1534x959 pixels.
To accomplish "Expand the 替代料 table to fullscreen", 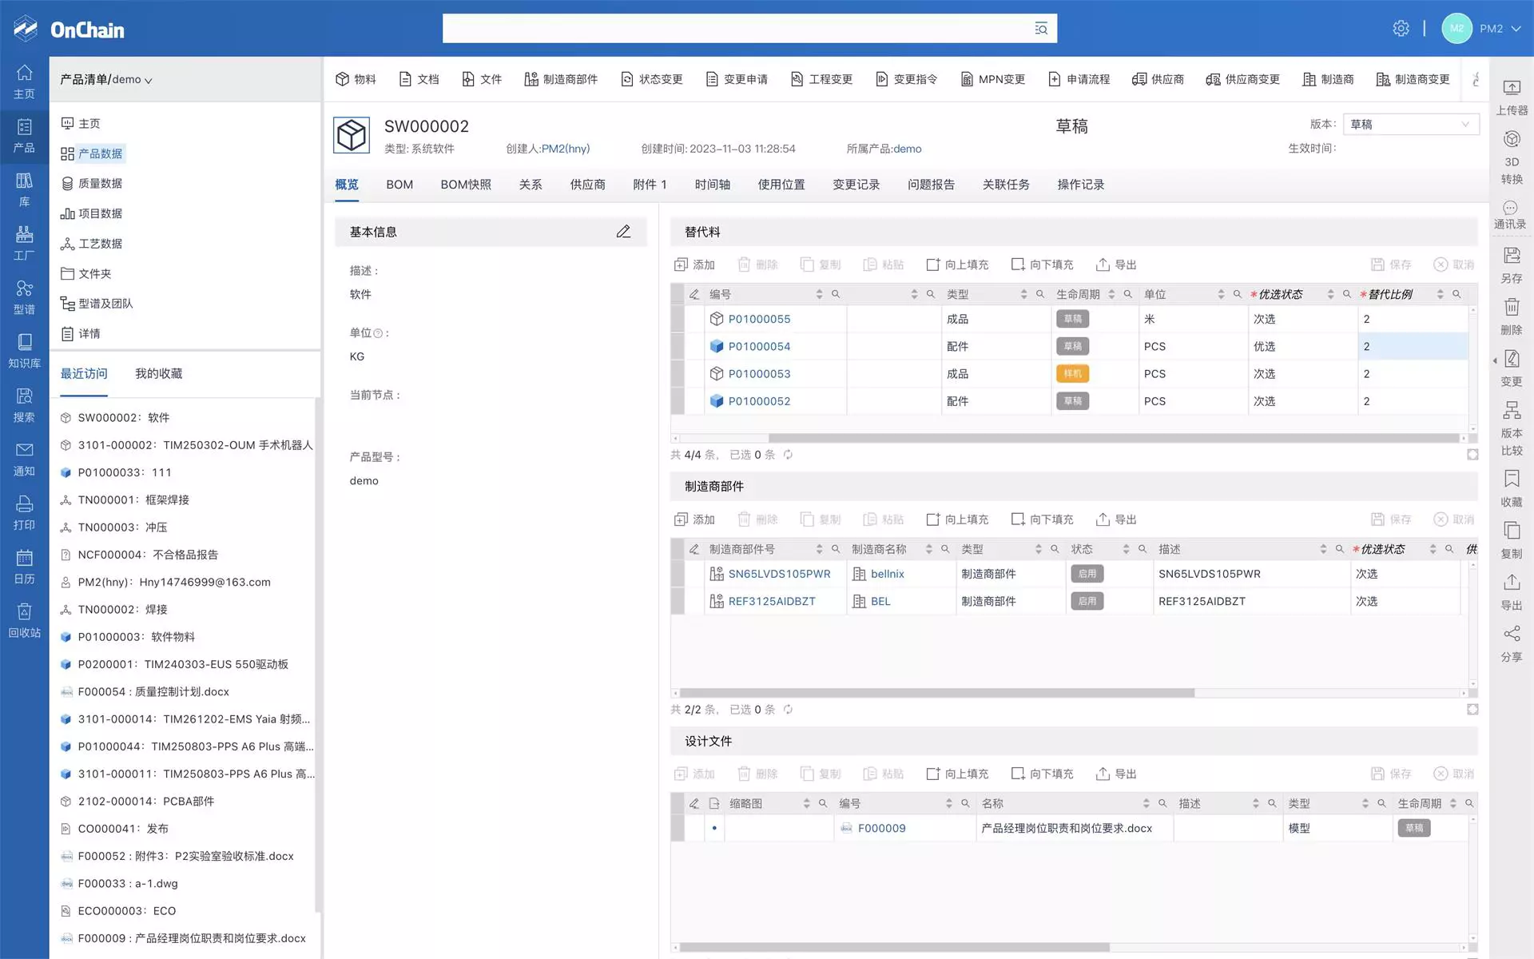I will 1472,455.
